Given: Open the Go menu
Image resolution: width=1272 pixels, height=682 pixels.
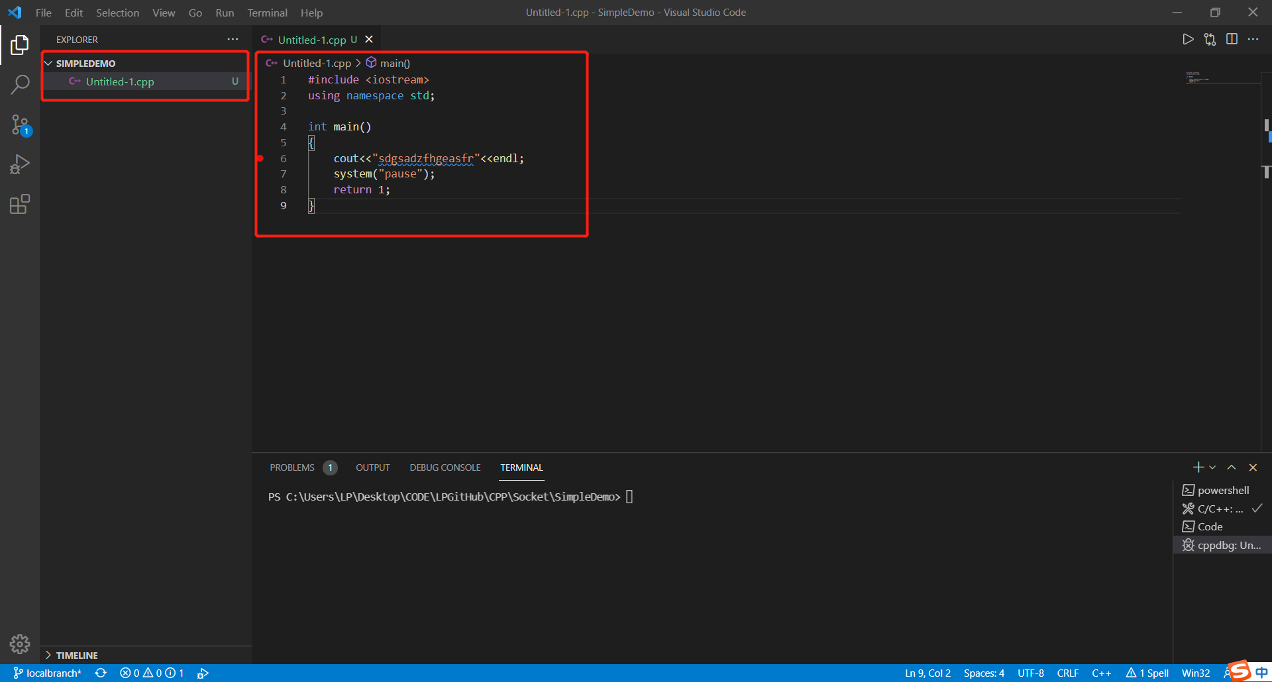Looking at the screenshot, I should click(195, 13).
